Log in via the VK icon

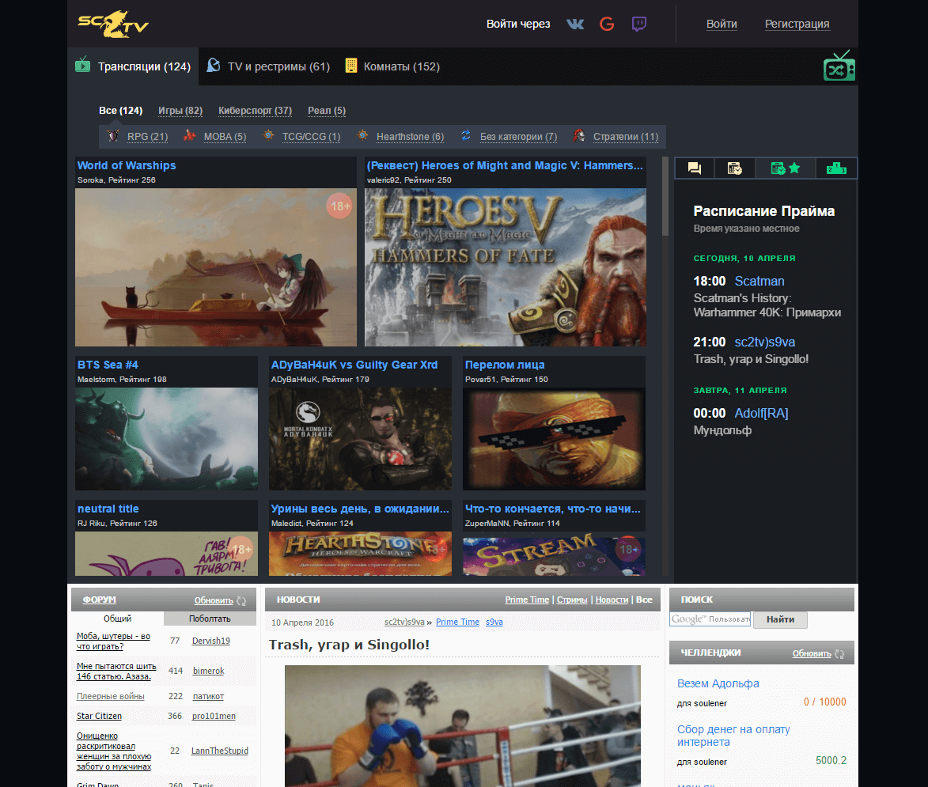tap(575, 24)
